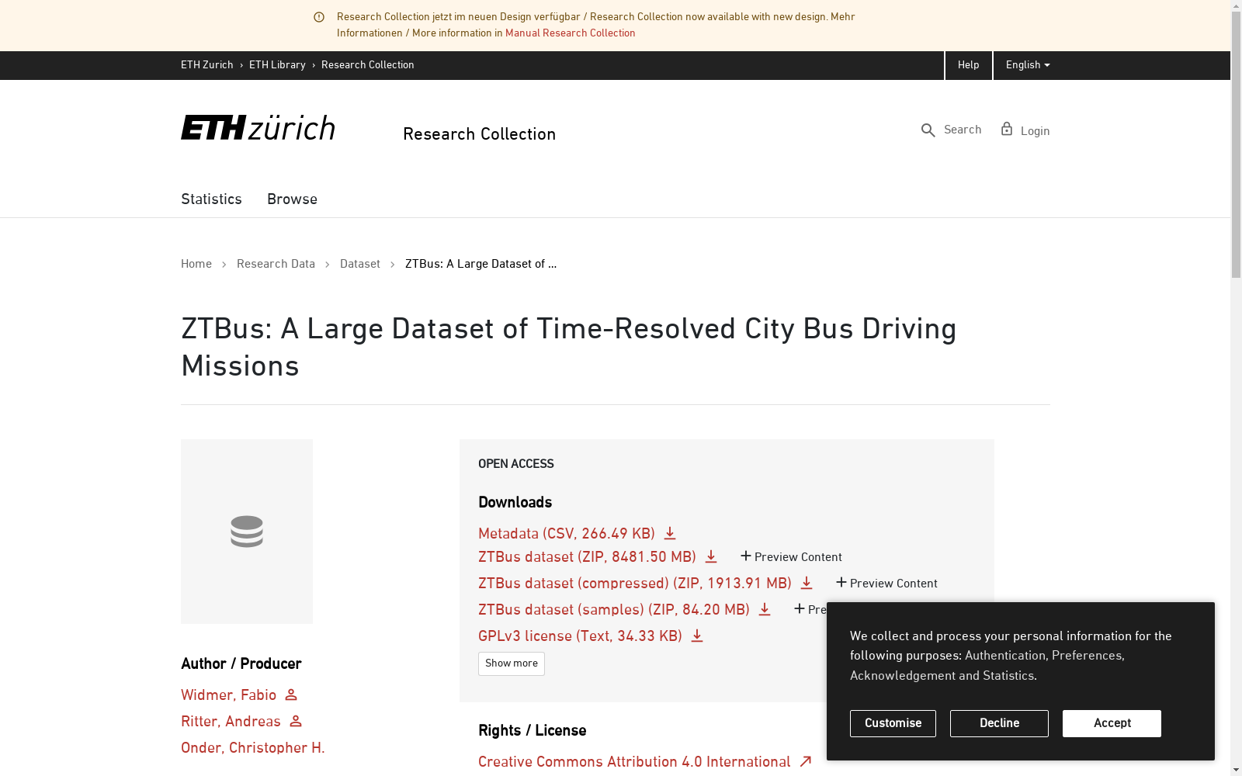Click download icon for 8481.50 MB ZIP
Viewport: 1242px width, 776px height.
[x=711, y=556]
